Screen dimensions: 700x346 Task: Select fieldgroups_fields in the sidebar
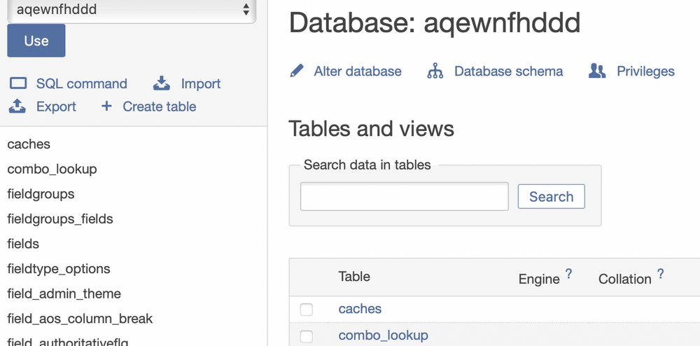coord(60,219)
